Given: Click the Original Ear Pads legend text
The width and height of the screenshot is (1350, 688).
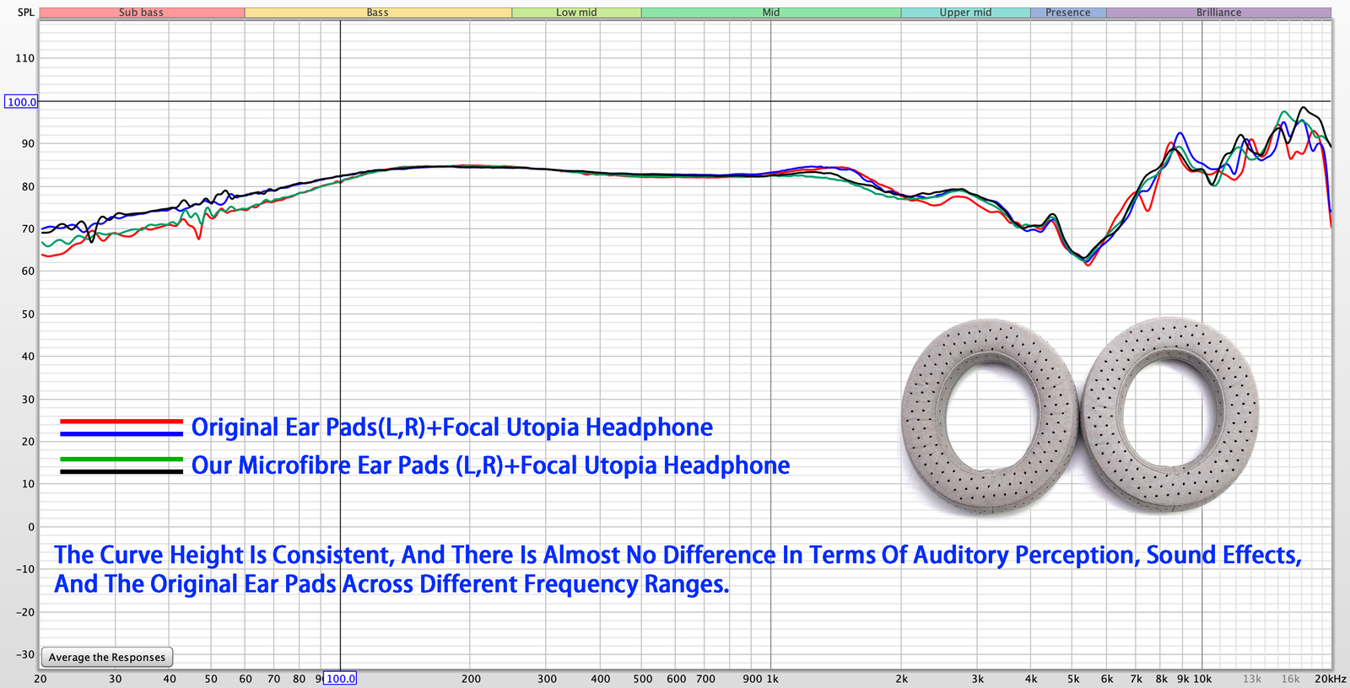Looking at the screenshot, I should click(452, 427).
